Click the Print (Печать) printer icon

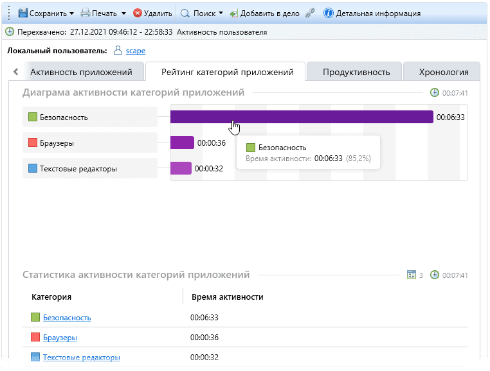pos(85,13)
